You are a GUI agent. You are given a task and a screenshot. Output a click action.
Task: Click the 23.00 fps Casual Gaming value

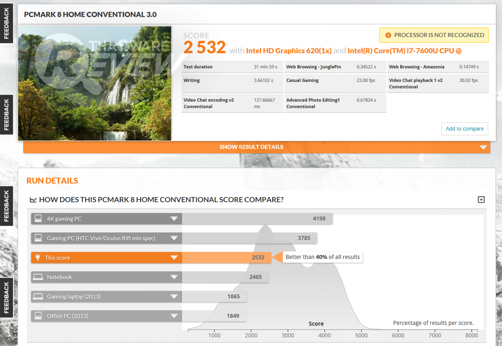[366, 80]
